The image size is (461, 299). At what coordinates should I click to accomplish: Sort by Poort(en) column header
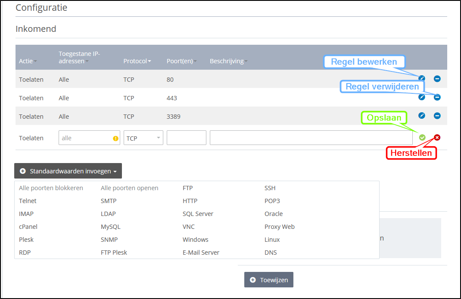click(x=181, y=61)
